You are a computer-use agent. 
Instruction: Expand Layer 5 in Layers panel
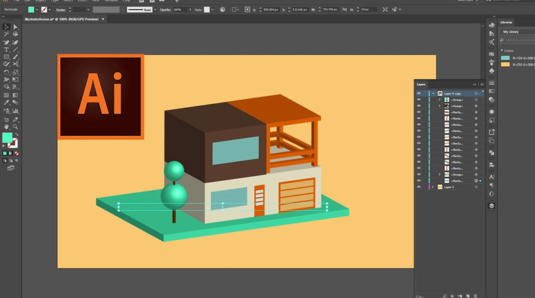(433, 188)
